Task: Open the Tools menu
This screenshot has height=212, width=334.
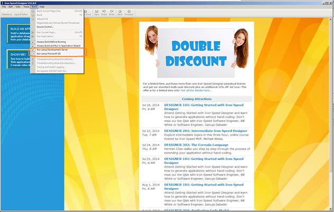Action: (26, 7)
